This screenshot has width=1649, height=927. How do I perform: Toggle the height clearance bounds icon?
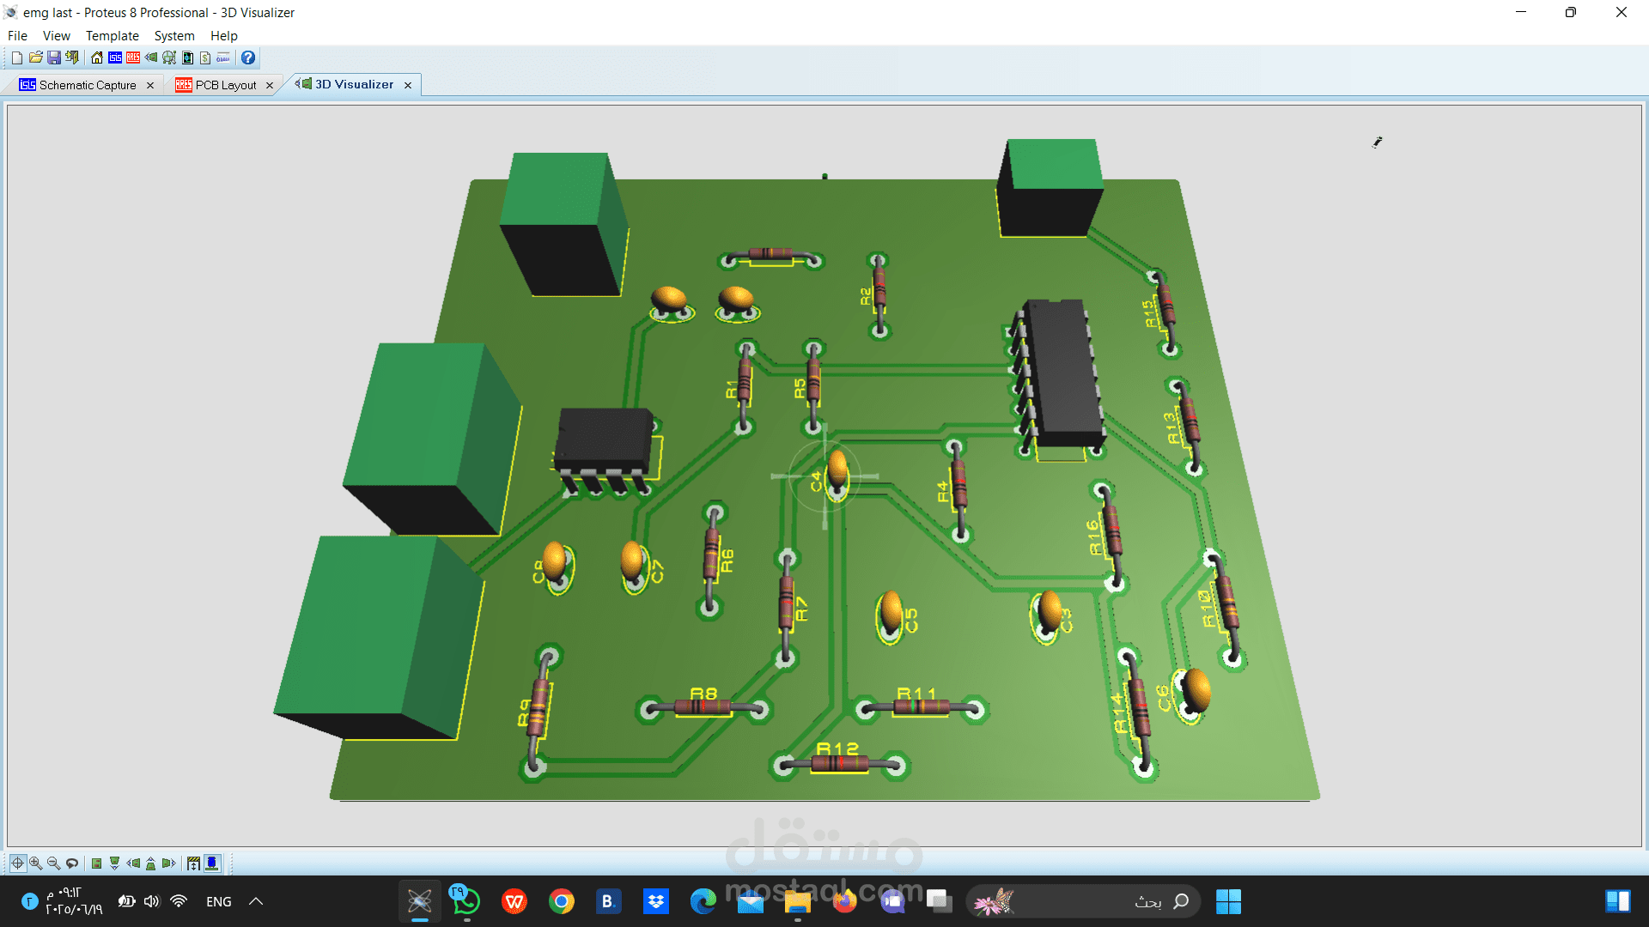tap(194, 863)
